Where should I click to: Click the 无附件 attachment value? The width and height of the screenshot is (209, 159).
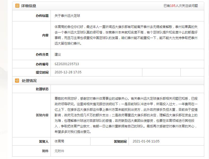point(59,151)
